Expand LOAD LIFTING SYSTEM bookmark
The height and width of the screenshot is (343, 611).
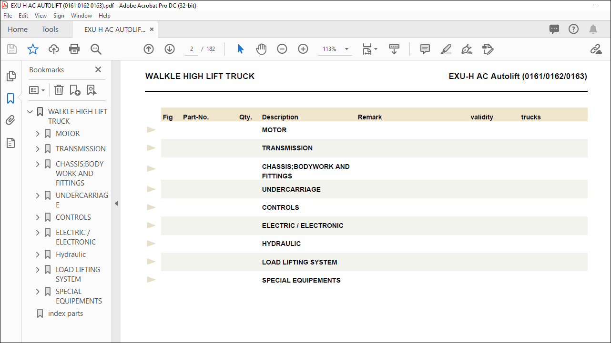coord(38,270)
